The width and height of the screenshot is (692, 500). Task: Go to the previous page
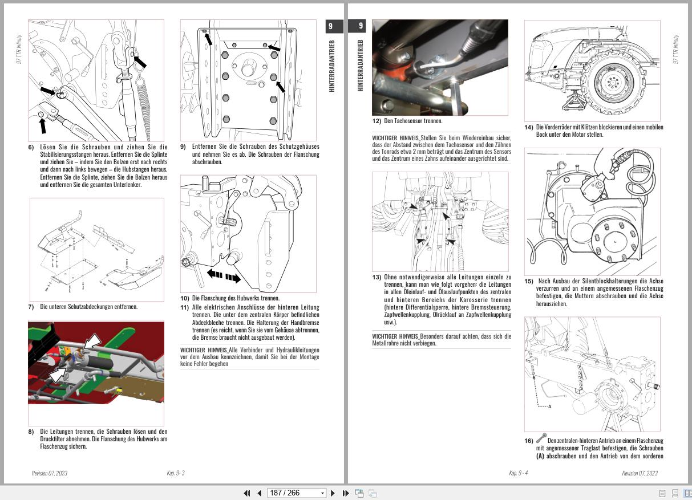click(260, 493)
